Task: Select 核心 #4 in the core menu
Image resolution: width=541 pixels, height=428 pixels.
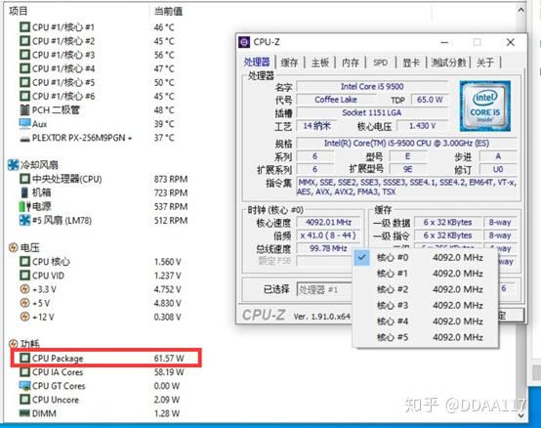Action: coord(426,321)
